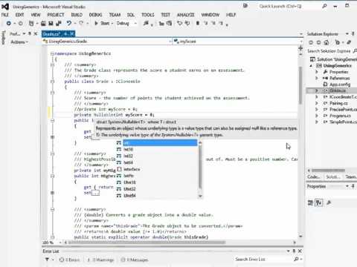Click the Solution Explorer Forward icon
This screenshot has width=357, height=267.
[318, 42]
